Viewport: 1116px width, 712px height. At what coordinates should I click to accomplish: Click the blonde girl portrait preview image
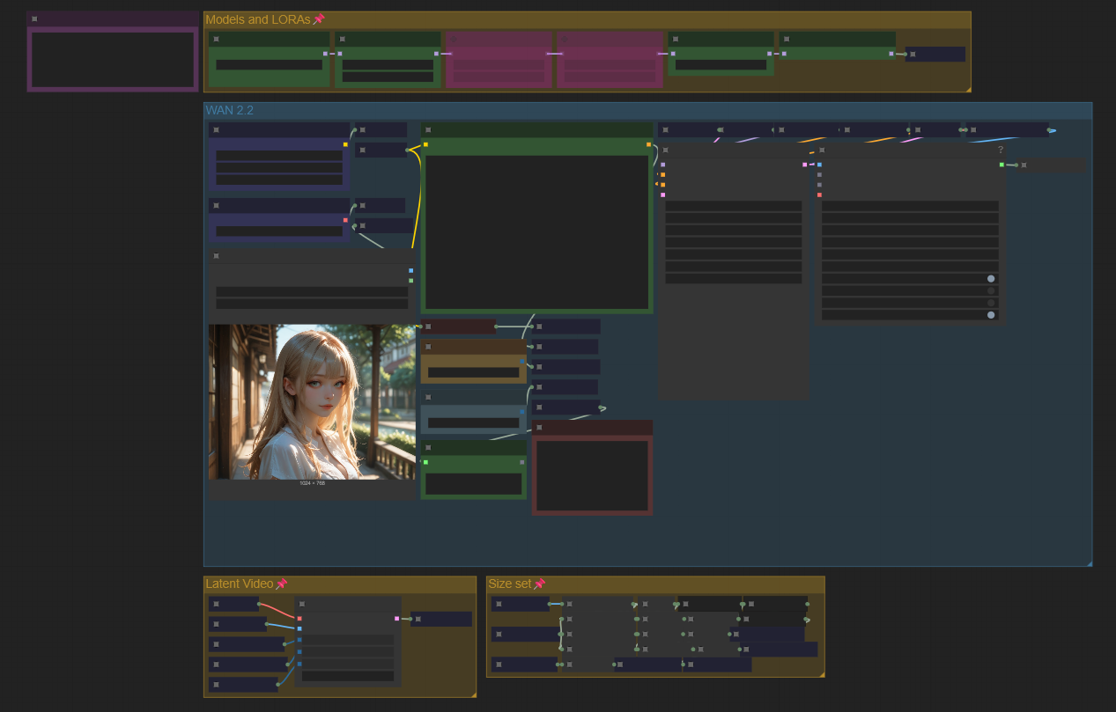(312, 401)
